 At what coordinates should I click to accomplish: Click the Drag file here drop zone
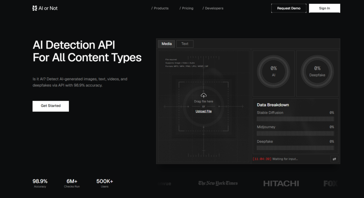(x=204, y=106)
